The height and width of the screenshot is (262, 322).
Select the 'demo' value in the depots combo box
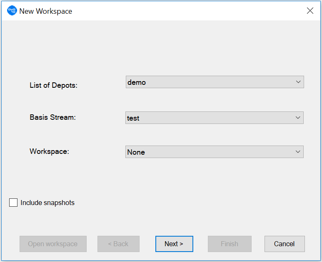coord(137,82)
